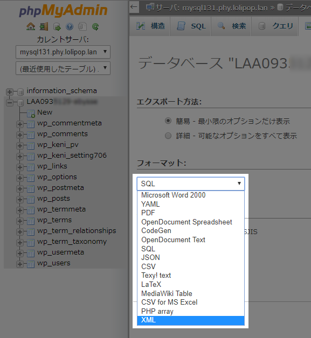The width and height of the screenshot is (311, 338).
Task: Click table icon beside wp_users
Action: pyautogui.click(x=31, y=264)
